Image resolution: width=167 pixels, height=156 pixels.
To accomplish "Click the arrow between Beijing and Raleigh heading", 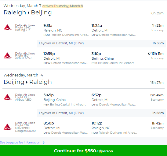I will click(x=27, y=82).
